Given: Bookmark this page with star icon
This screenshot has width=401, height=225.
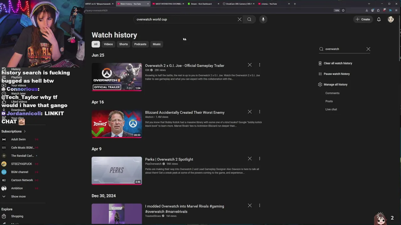Looking at the screenshot, I should pos(343,10).
